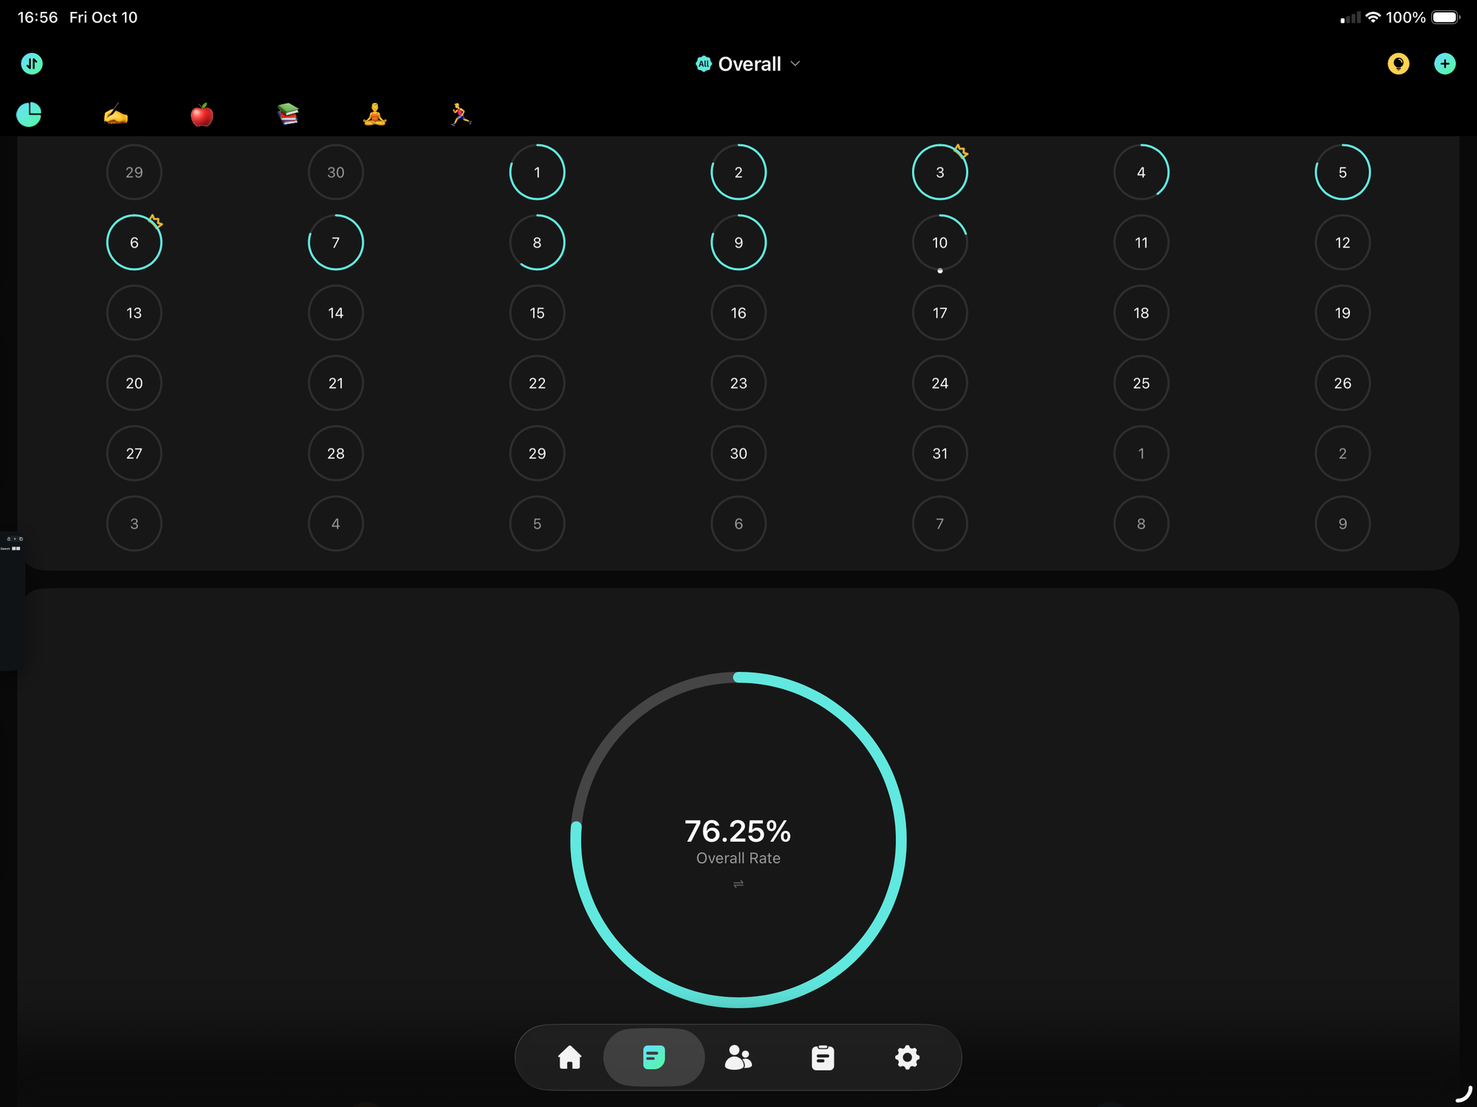Expand the Overall dropdown selector
Image resolution: width=1477 pixels, height=1107 pixels.
(747, 64)
